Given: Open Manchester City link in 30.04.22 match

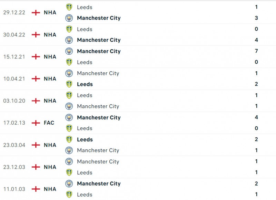Looking at the screenshot, I should [x=99, y=40].
